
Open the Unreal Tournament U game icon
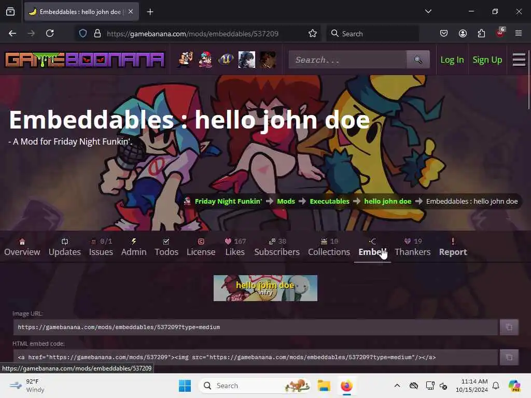(226, 60)
